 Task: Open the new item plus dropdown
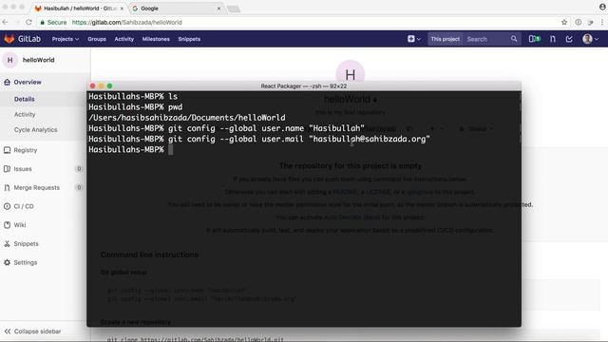point(414,39)
